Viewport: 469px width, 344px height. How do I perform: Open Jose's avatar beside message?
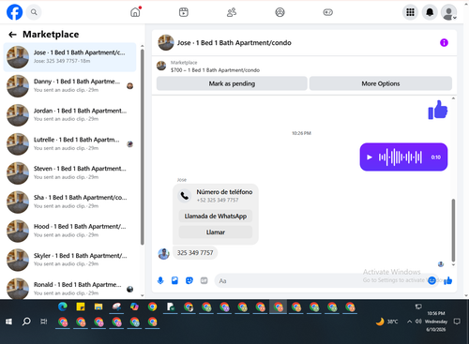[163, 254]
